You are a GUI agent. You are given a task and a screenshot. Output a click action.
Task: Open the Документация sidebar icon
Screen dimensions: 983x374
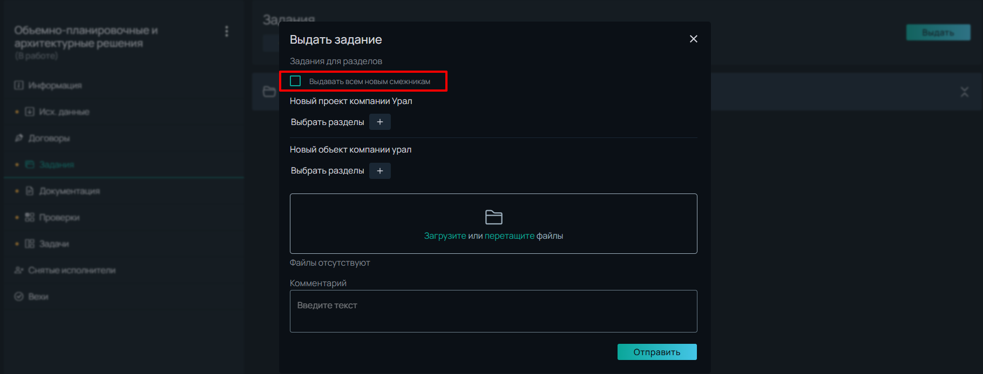(x=30, y=191)
